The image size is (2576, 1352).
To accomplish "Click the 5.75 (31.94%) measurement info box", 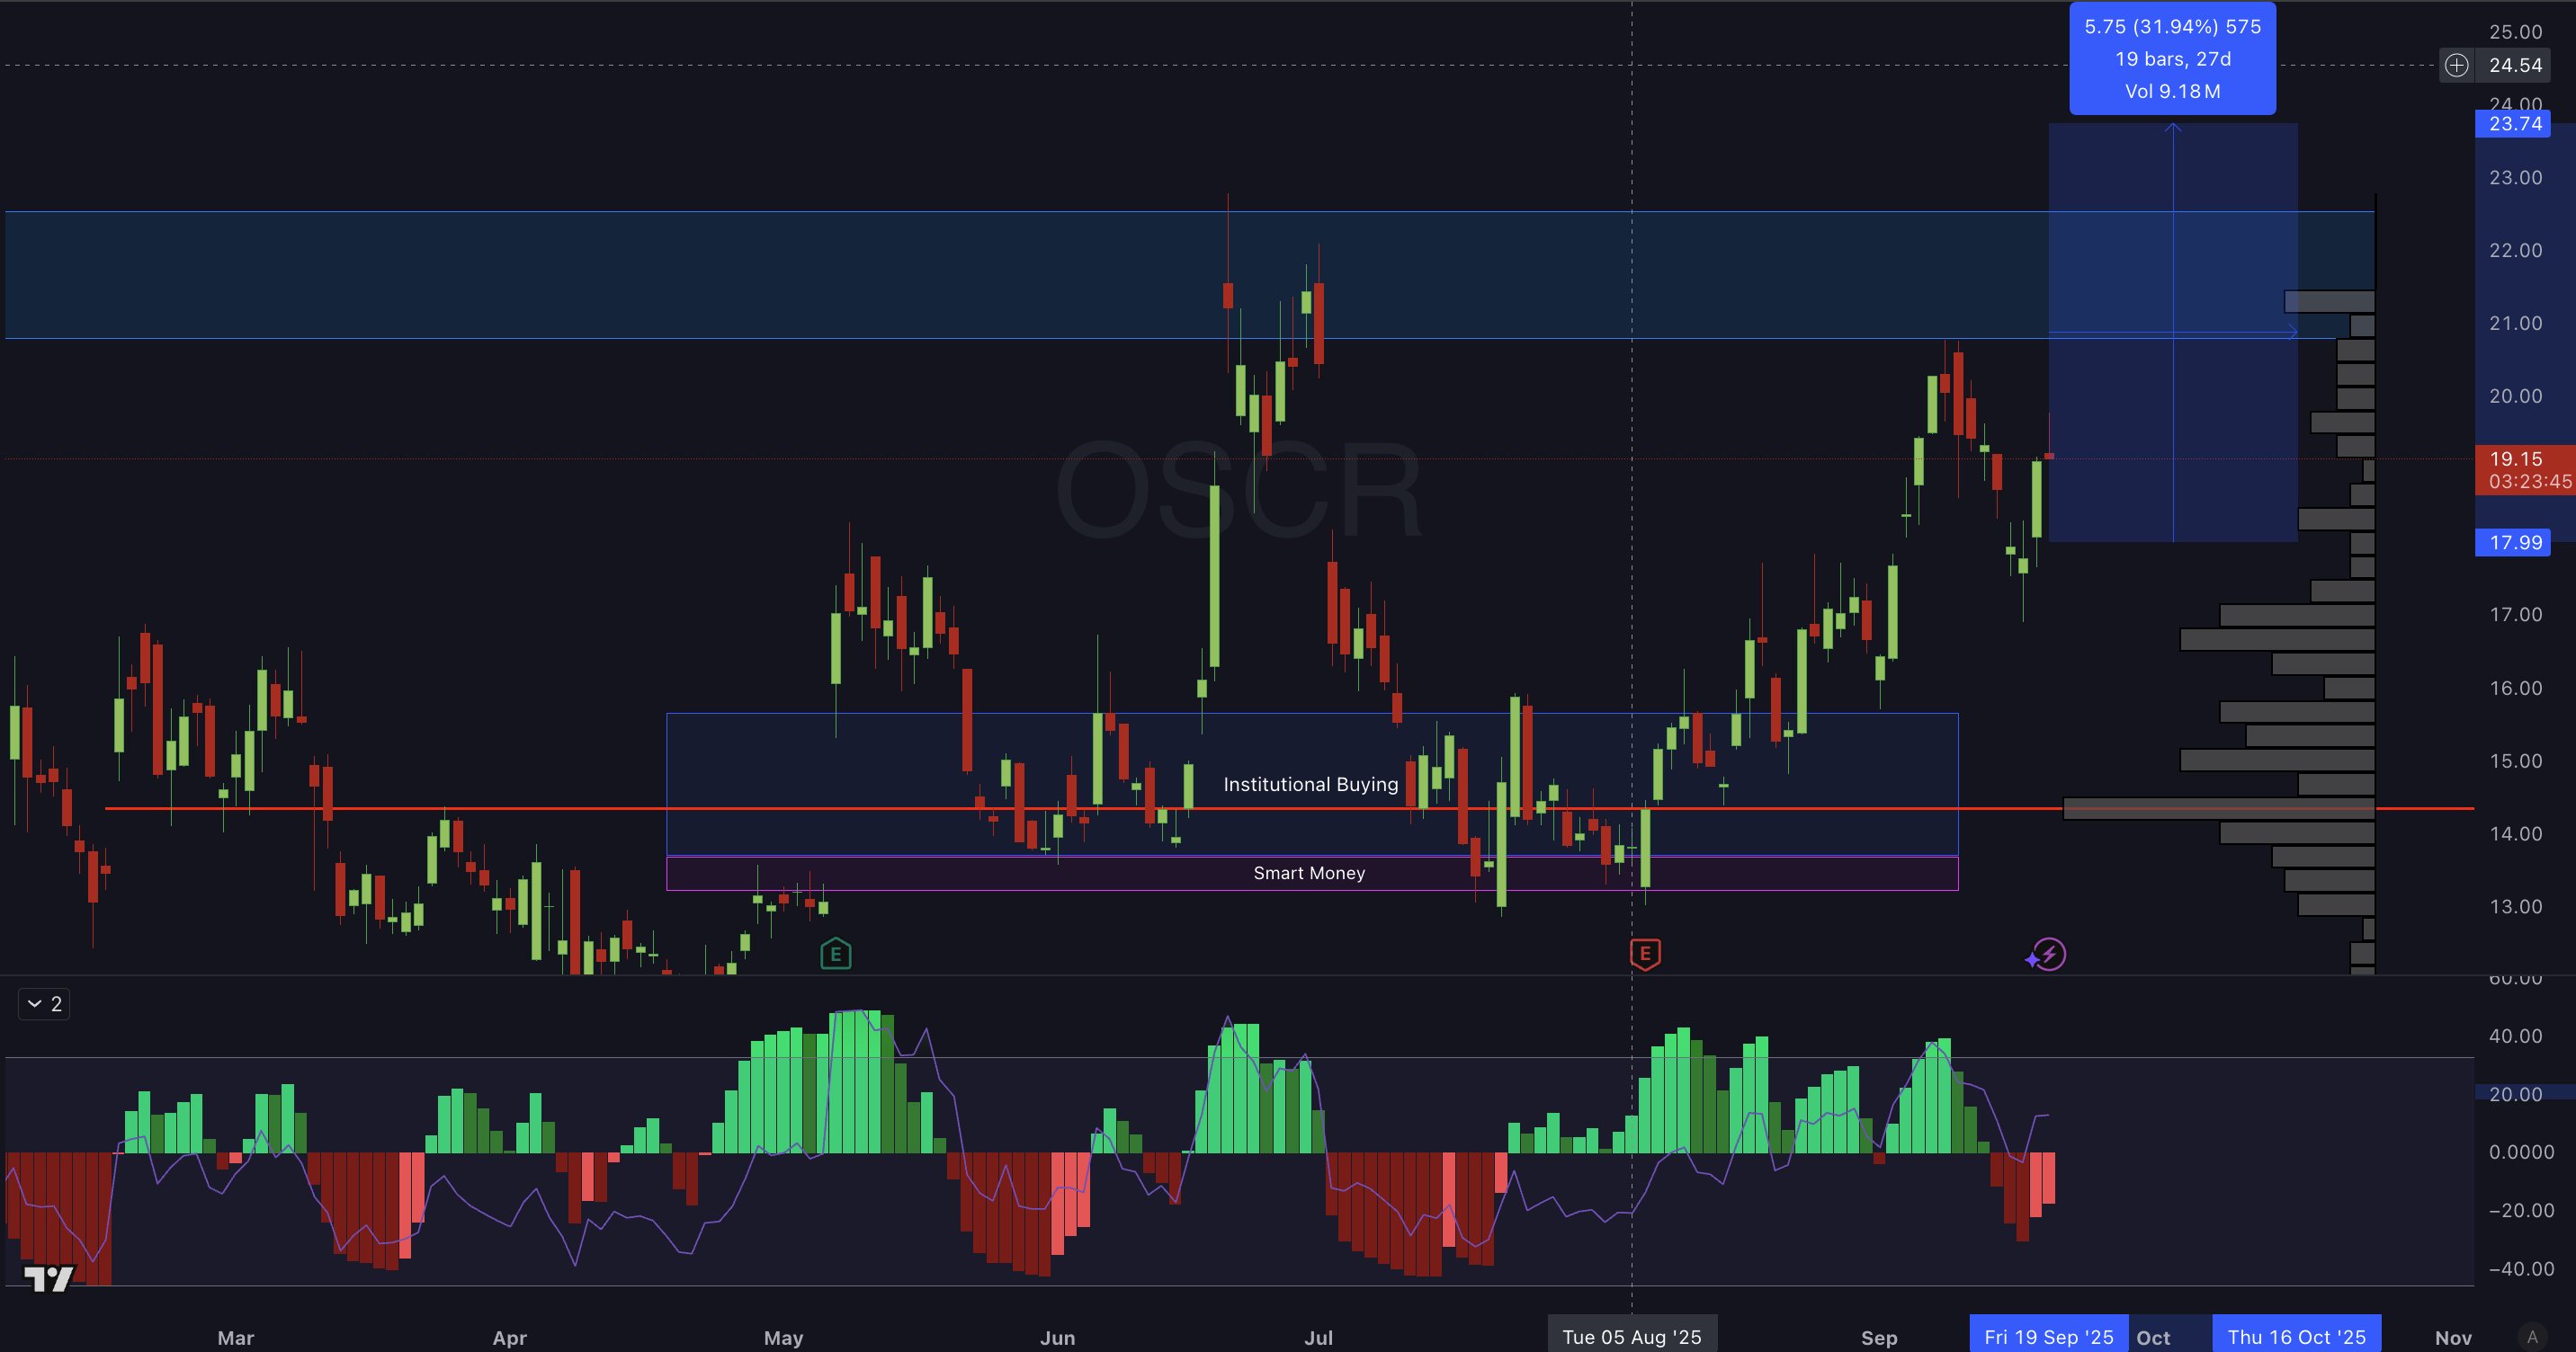I will click(x=2172, y=59).
